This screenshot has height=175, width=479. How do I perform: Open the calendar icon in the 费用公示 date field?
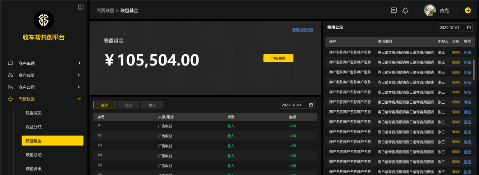469,28
